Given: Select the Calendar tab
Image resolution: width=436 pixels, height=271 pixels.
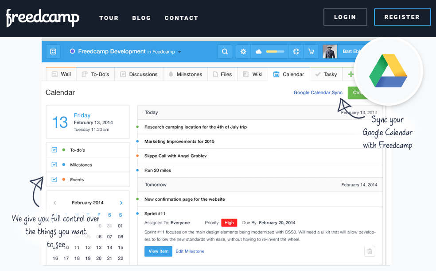Looking at the screenshot, I should click(x=289, y=74).
